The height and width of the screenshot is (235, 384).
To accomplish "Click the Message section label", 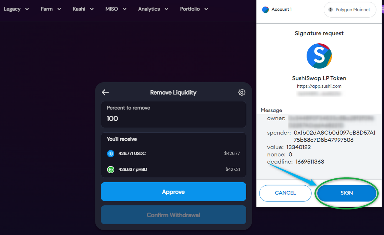I will [x=271, y=110].
